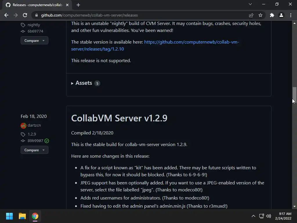Open the CollabVM Server v1.2.9 release title
This screenshot has height=223, width=297.
tap(119, 118)
